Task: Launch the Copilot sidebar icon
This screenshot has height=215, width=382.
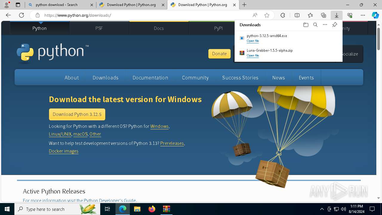Action: 375,15
